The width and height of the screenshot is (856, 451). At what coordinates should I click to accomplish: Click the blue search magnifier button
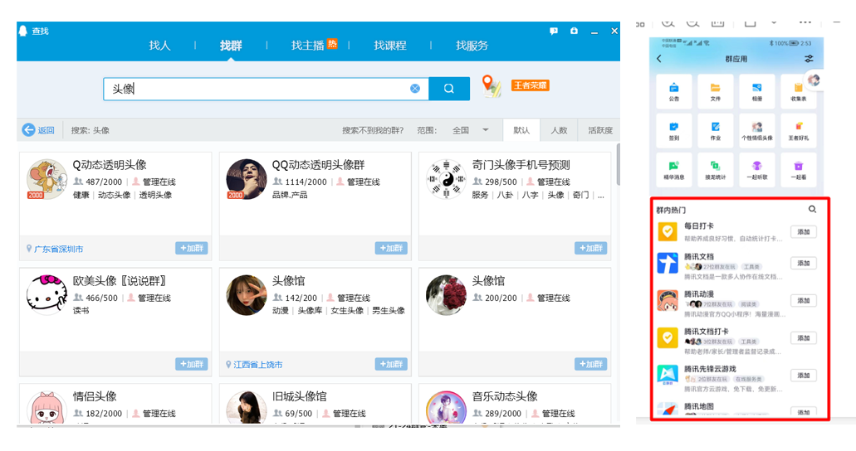point(448,89)
